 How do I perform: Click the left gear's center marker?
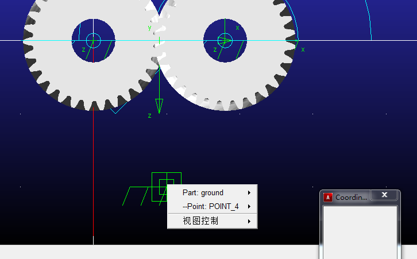[93, 41]
